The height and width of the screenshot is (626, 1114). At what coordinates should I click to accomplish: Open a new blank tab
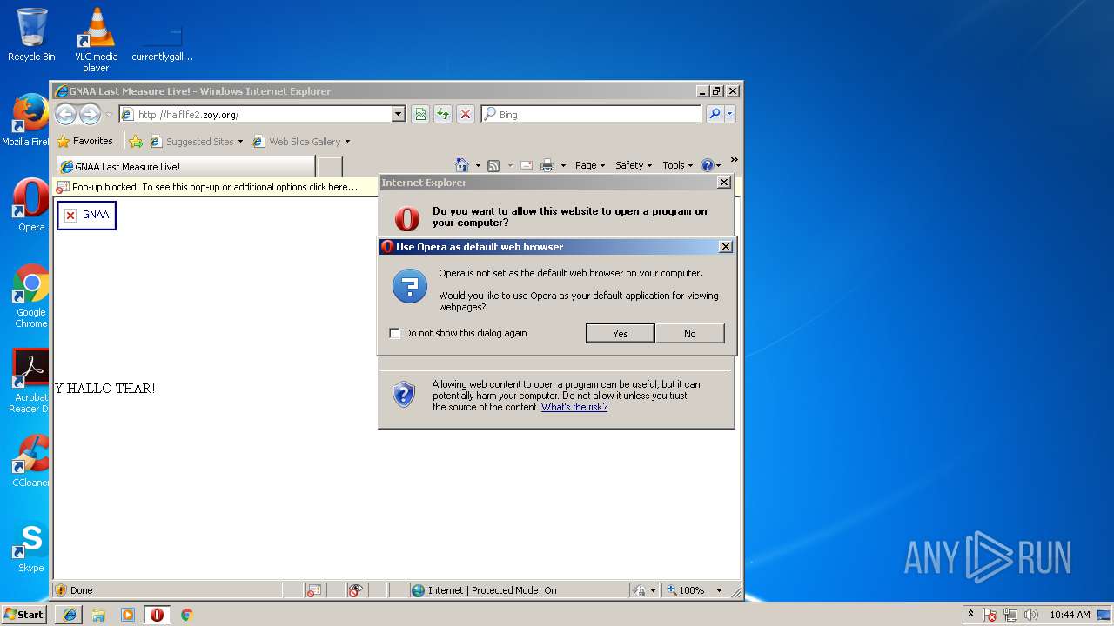(x=330, y=167)
